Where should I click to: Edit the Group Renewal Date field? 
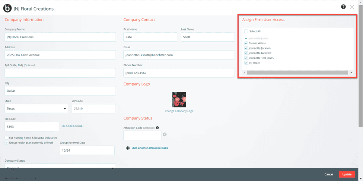click(87, 150)
